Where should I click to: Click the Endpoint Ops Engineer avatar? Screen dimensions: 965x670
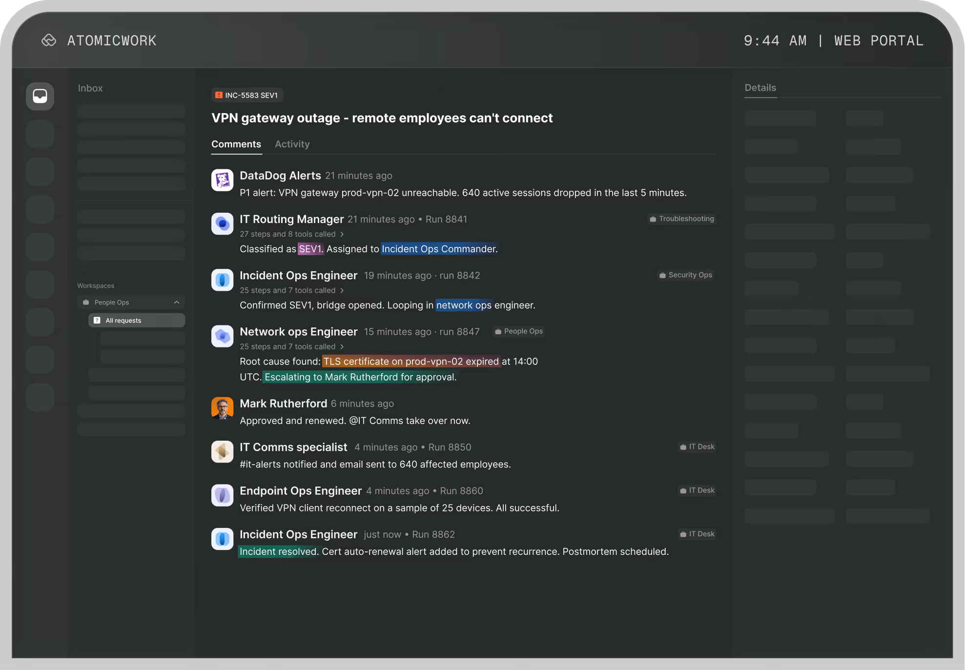pos(222,495)
